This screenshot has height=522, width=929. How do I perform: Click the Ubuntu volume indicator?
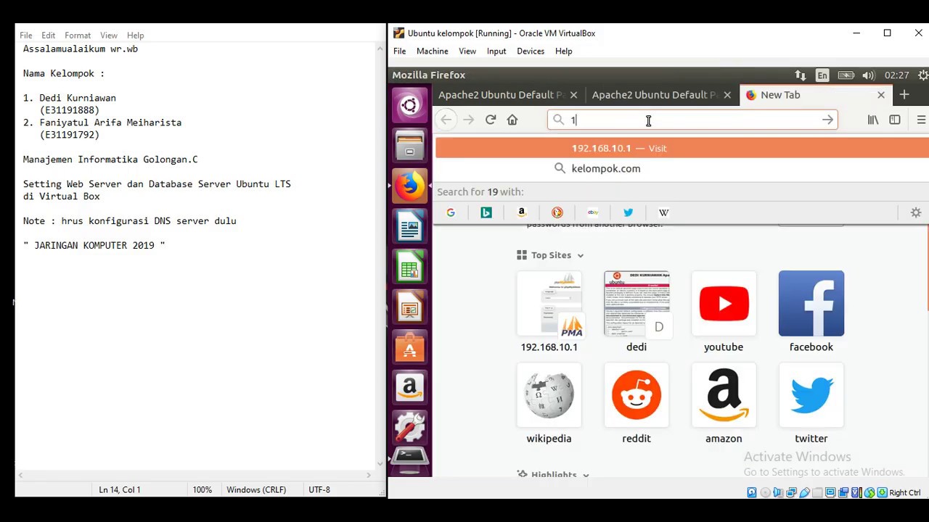click(869, 75)
